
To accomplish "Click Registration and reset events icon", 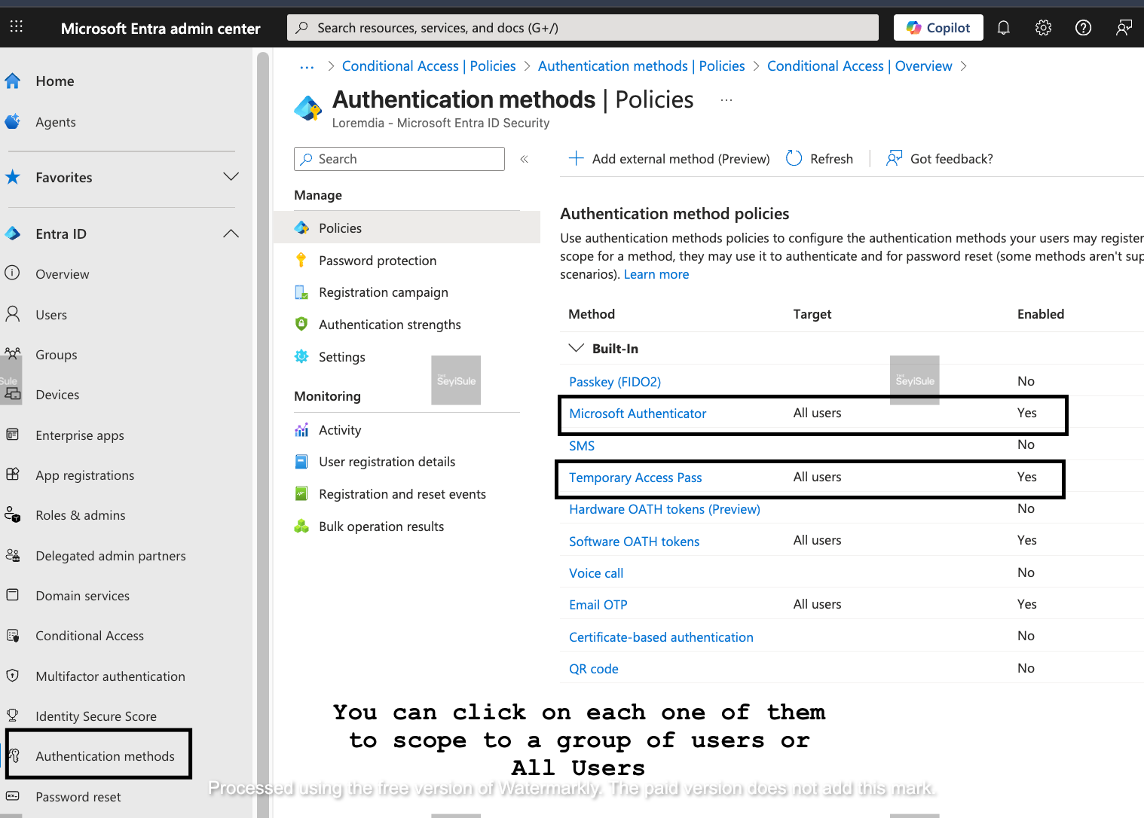I will pyautogui.click(x=301, y=494).
